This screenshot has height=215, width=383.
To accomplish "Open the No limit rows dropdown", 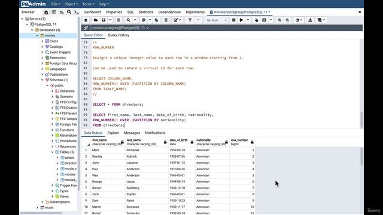I will point(217,20).
